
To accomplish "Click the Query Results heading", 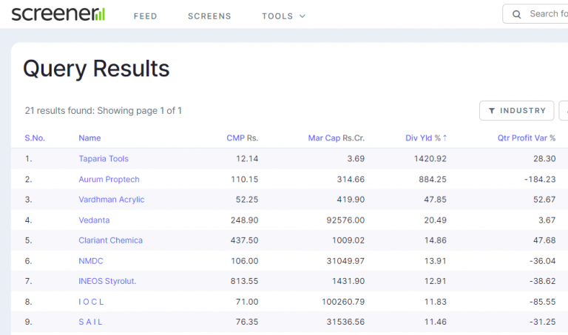I will 96,69.
